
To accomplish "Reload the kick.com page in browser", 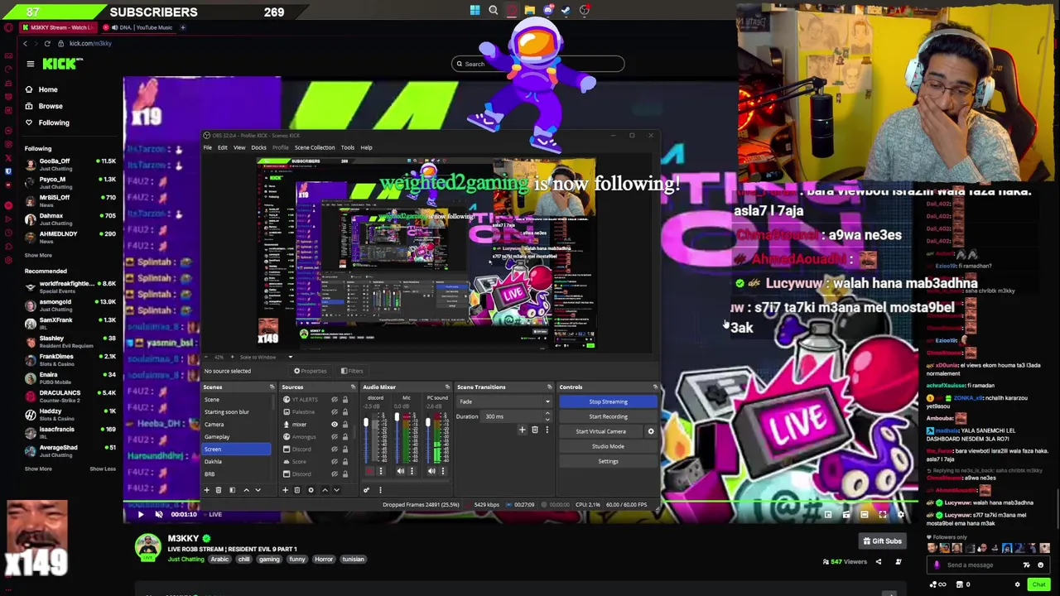I will coord(47,43).
